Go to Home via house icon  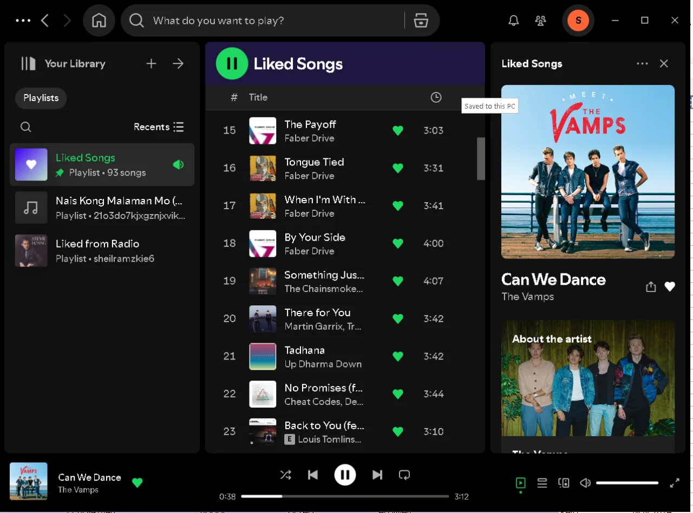pos(99,21)
